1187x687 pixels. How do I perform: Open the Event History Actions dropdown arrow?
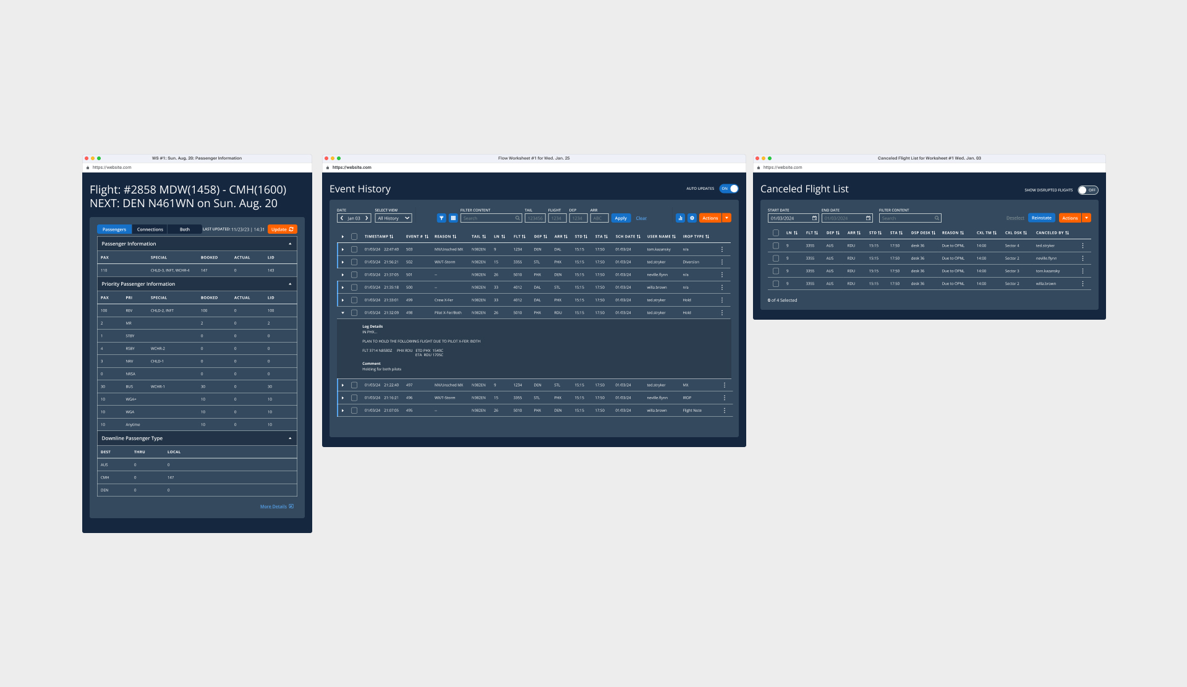pos(727,218)
